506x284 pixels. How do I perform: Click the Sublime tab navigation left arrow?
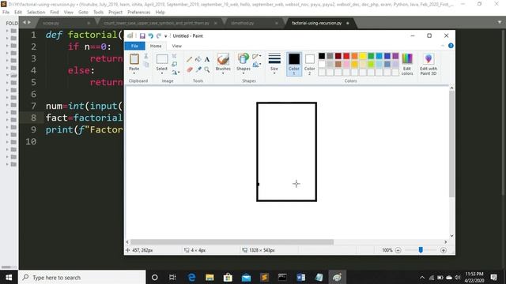[x=25, y=23]
